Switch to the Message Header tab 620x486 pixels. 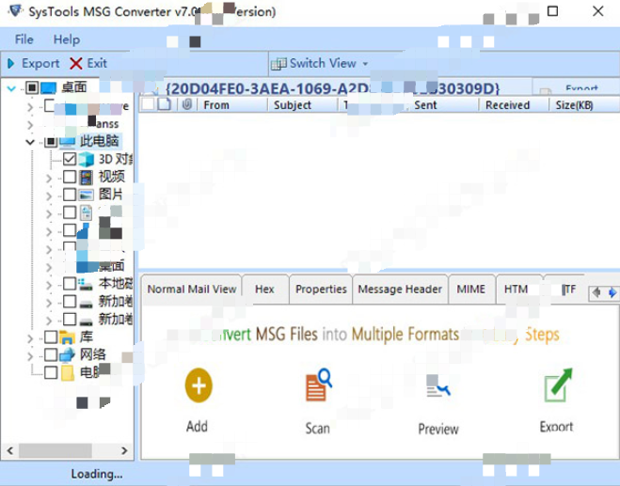[x=400, y=290]
